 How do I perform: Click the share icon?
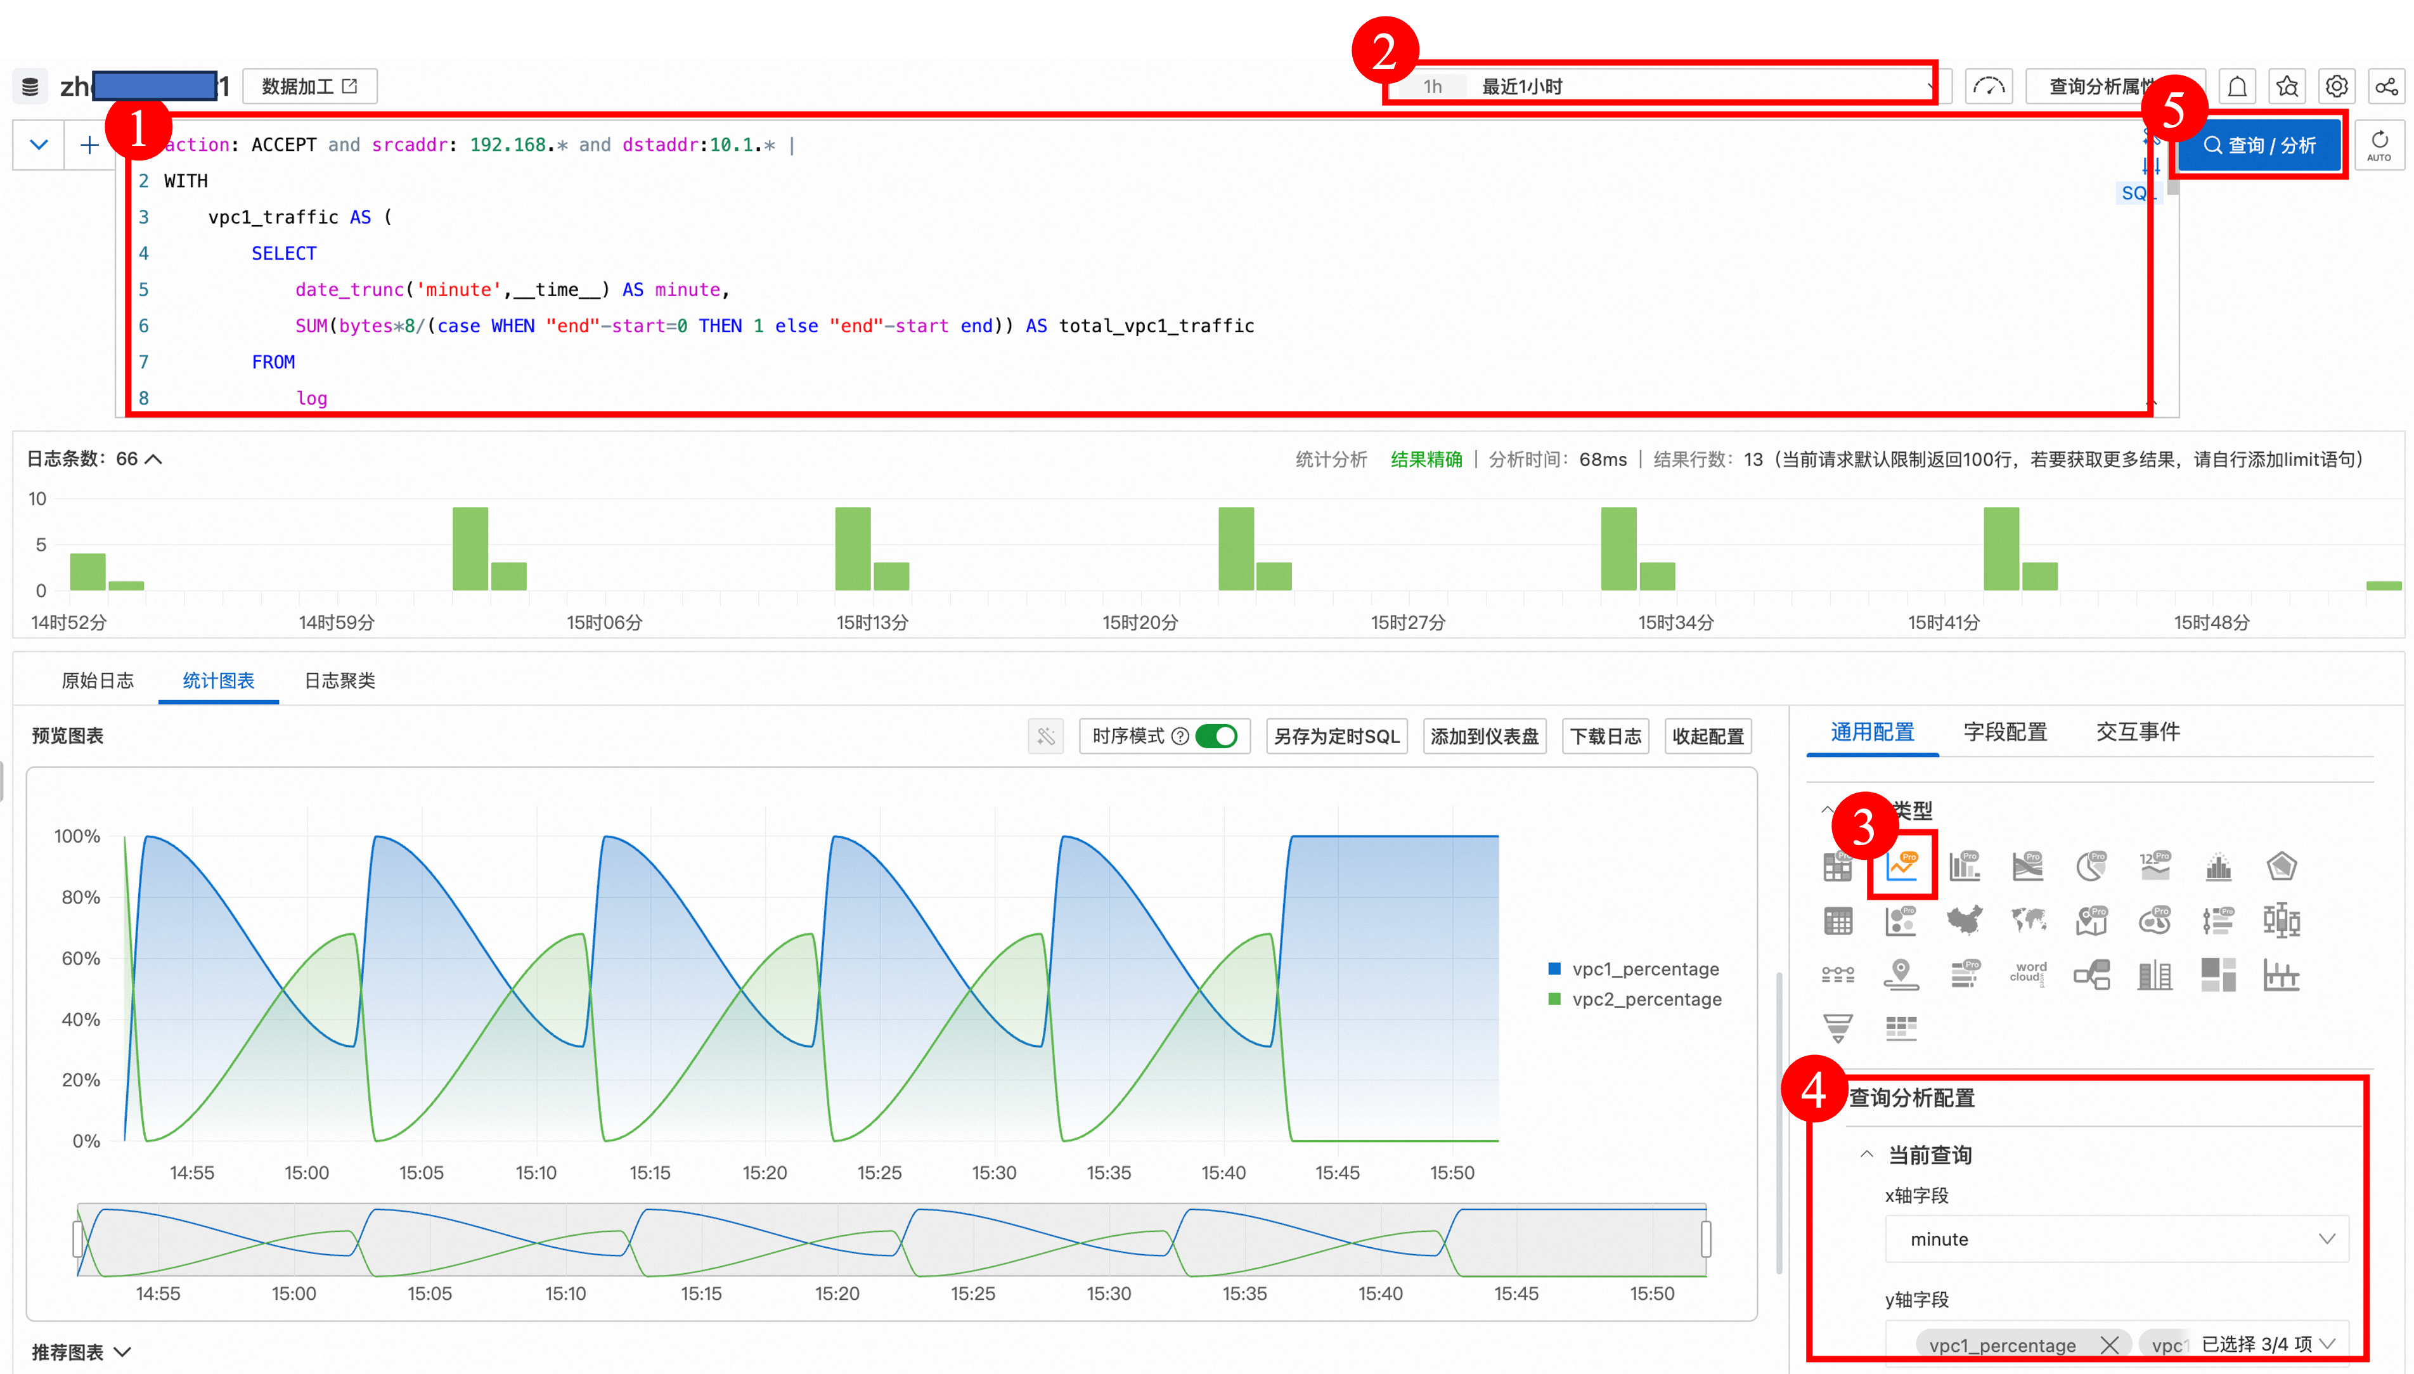click(2387, 87)
